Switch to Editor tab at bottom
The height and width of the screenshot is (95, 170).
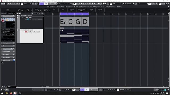click(10, 87)
